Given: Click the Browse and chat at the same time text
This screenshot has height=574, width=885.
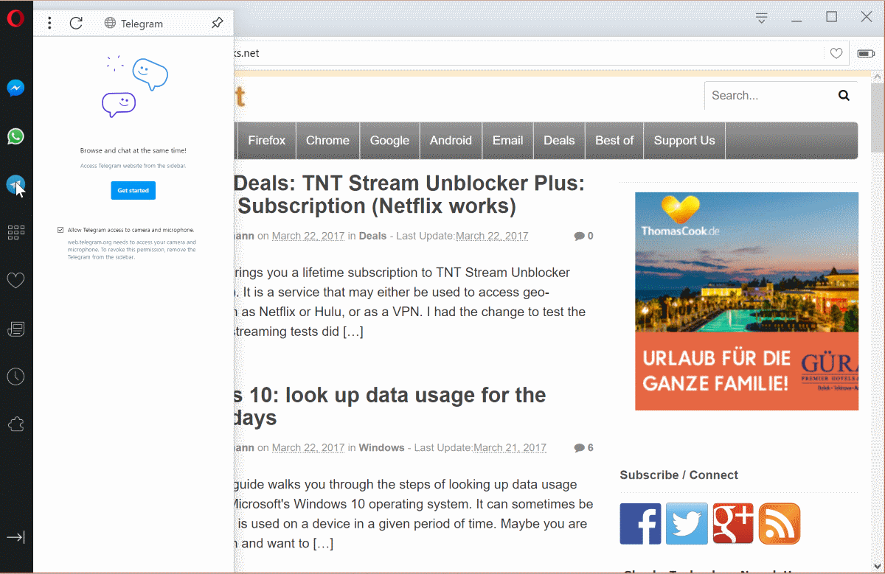Looking at the screenshot, I should point(133,150).
